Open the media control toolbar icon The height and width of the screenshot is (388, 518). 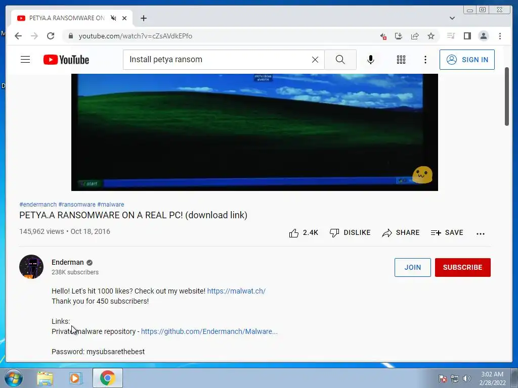pos(451,36)
